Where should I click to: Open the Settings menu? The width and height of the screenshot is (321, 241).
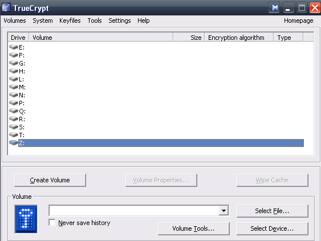[x=120, y=21]
